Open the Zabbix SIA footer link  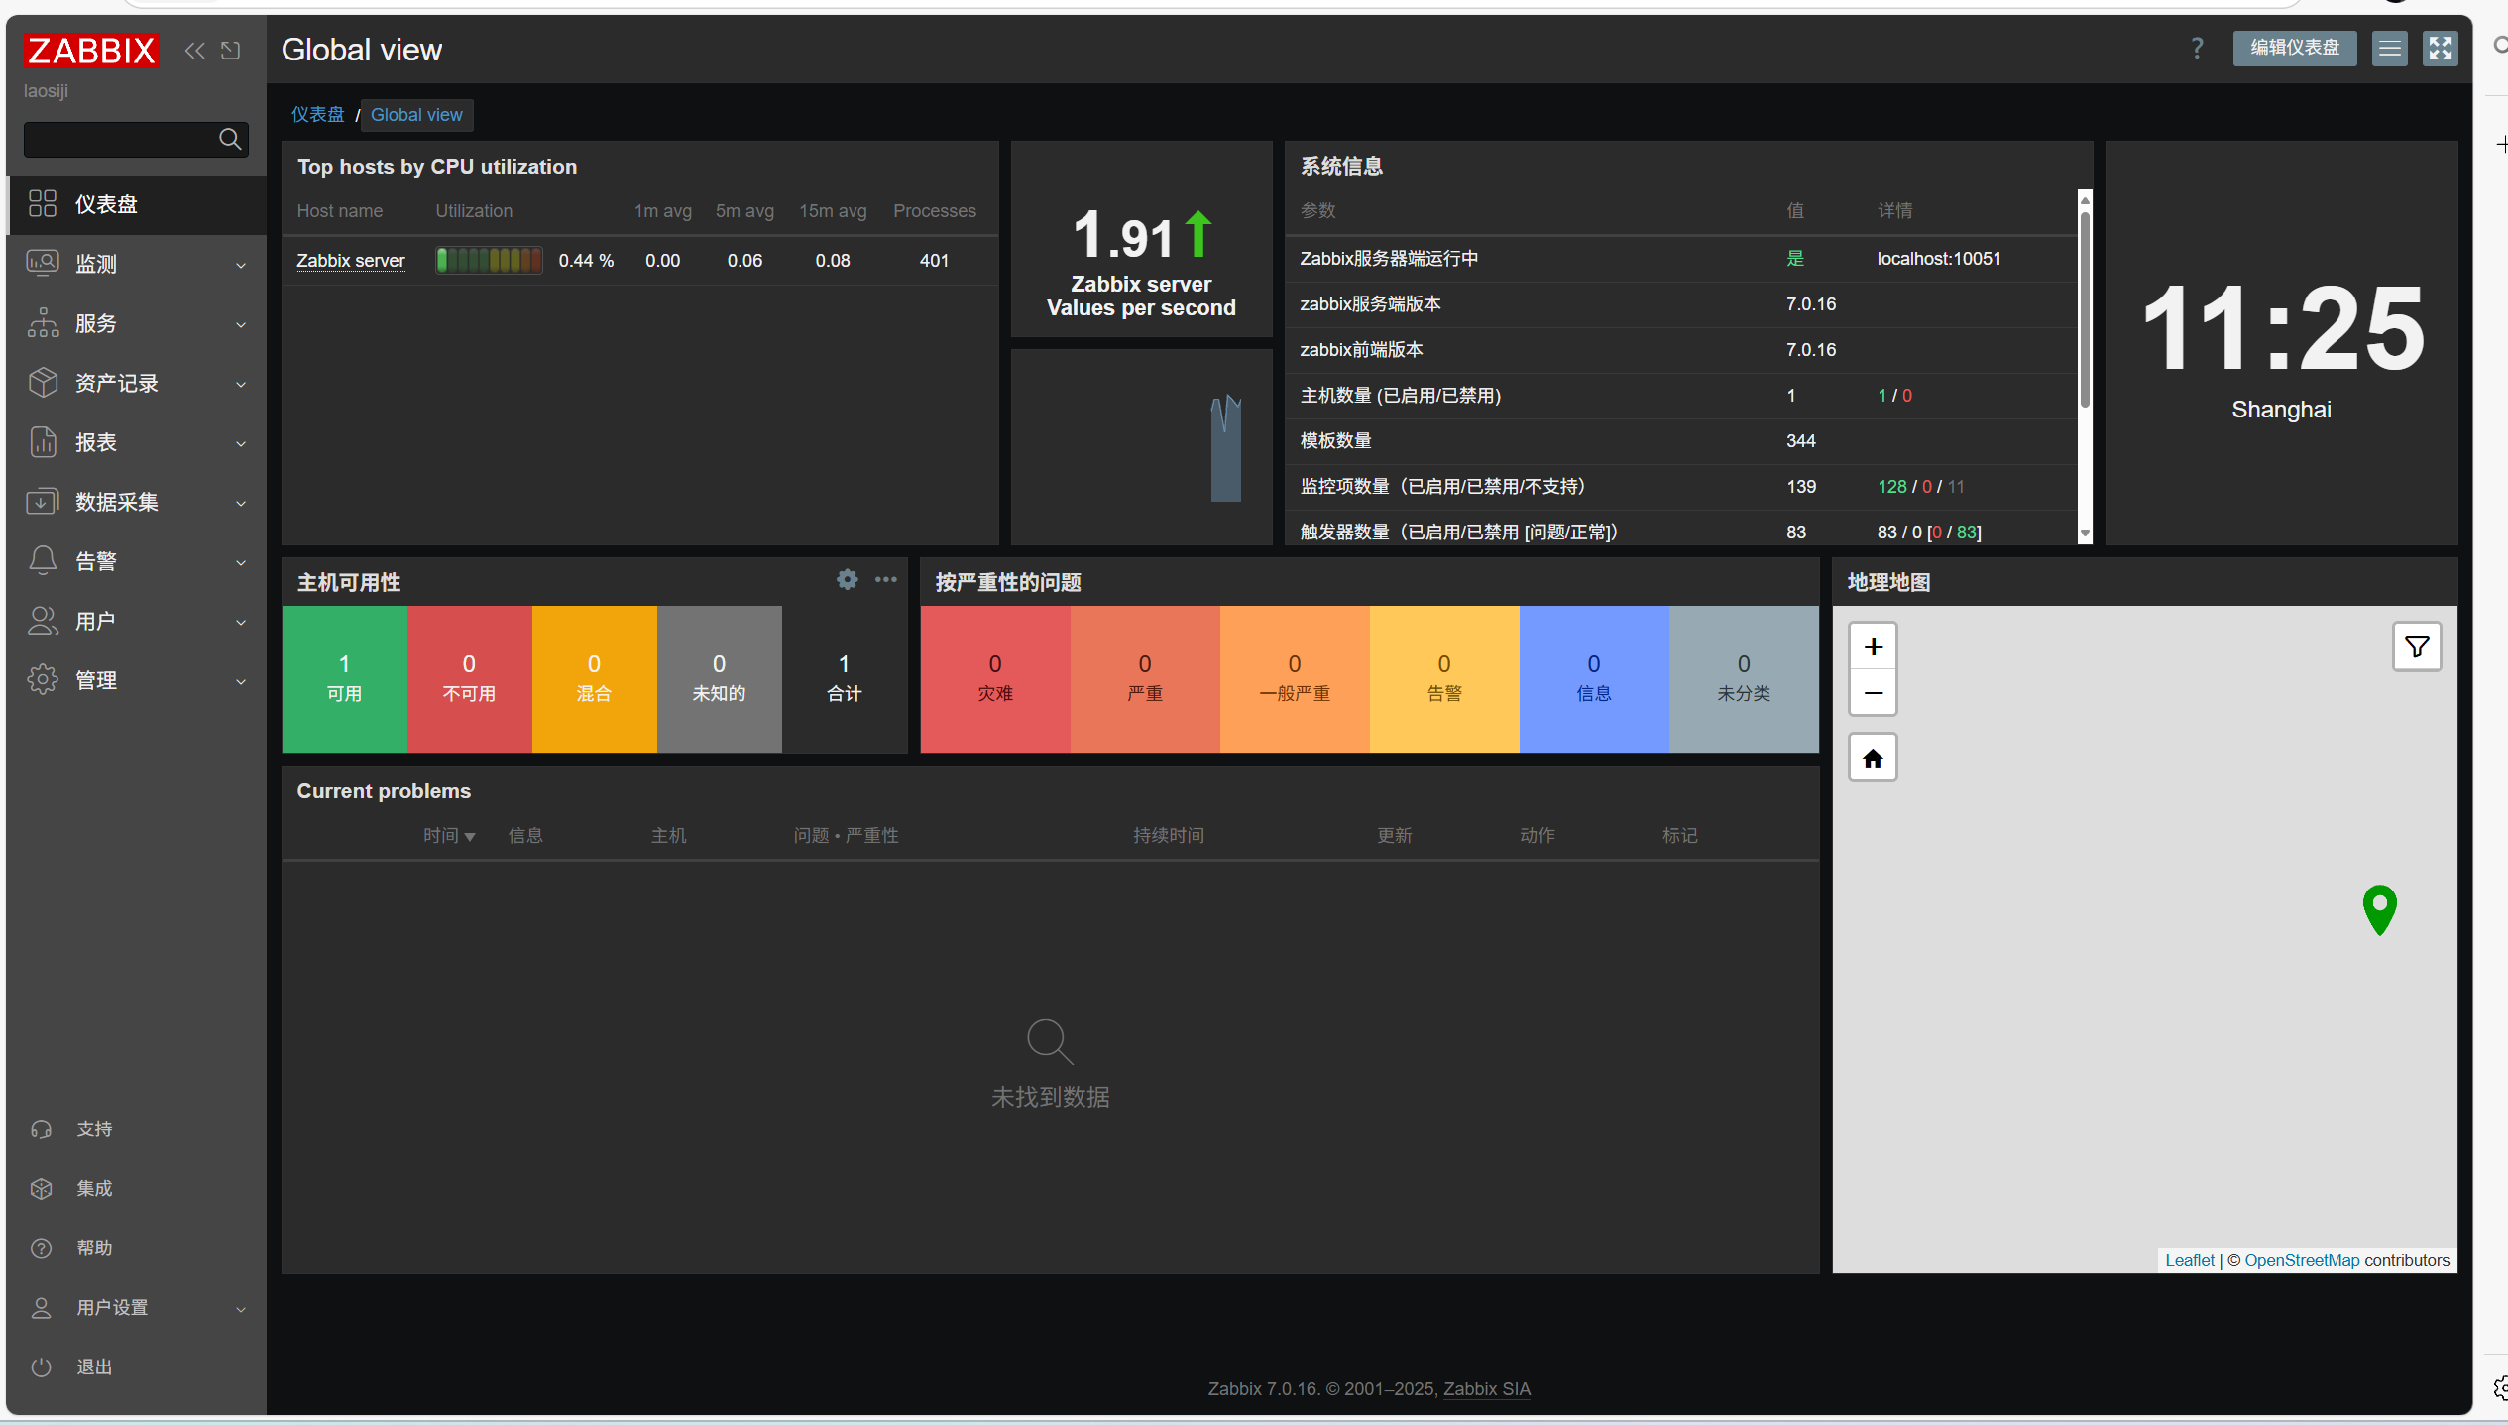coord(1487,1389)
